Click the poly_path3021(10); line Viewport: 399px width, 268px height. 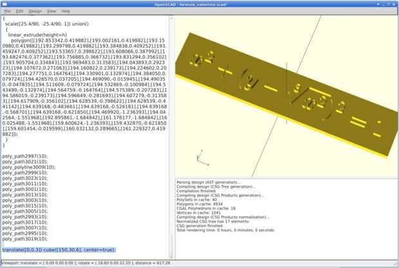coord(25,162)
